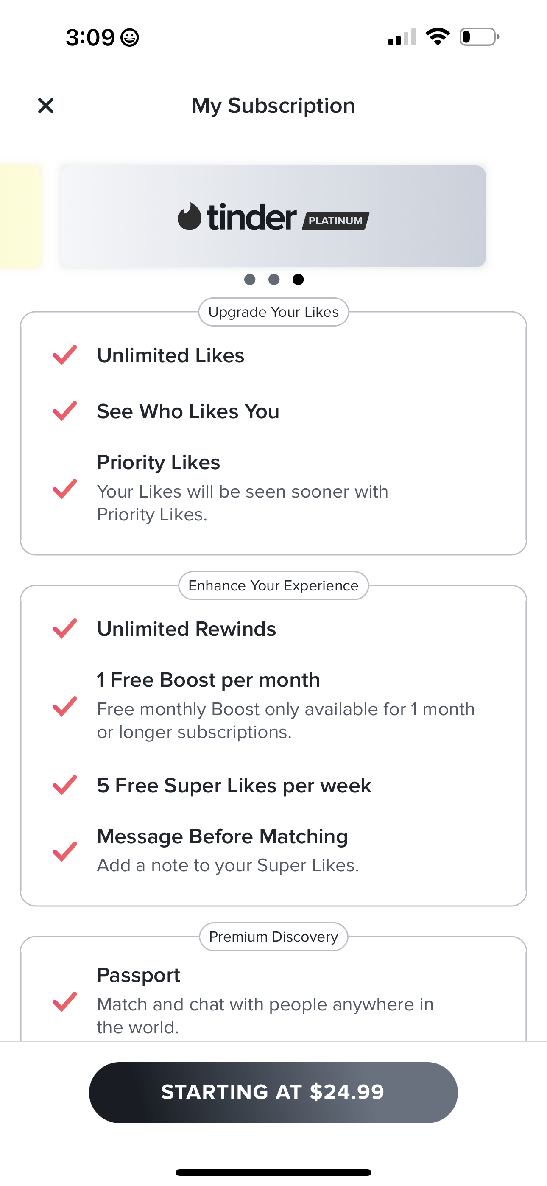Tap the 1 Free Boost per month item
Image resolution: width=547 pixels, height=1186 pixels.
[208, 680]
